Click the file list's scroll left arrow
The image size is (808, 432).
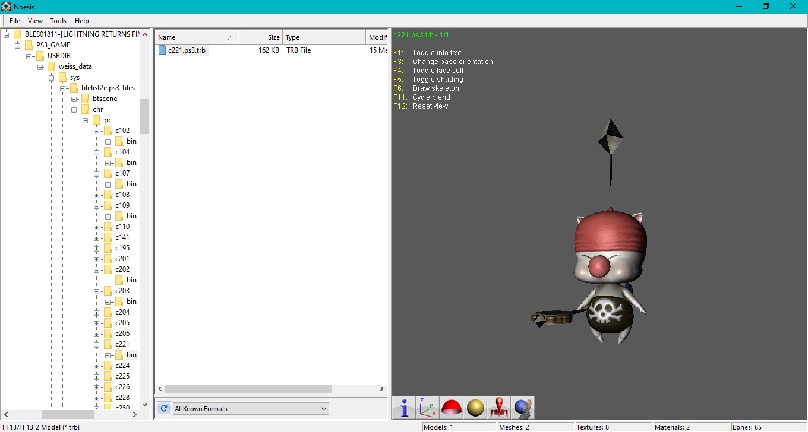click(160, 389)
